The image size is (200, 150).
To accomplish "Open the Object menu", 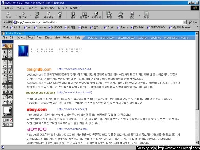I will click(x=21, y=37).
